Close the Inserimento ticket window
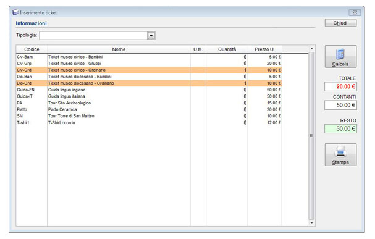Image resolution: width=375 pixels, height=239 pixels. [x=355, y=12]
